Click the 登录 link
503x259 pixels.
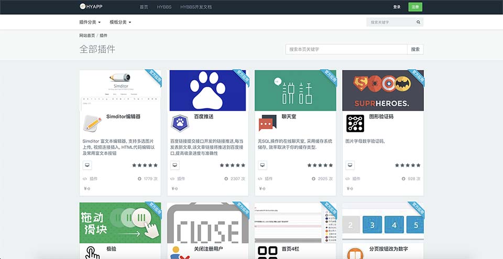397,7
